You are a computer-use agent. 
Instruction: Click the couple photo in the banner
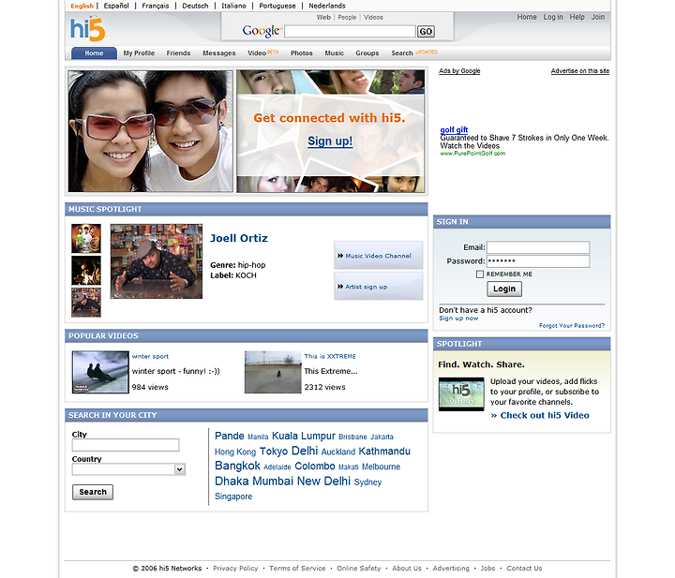click(x=150, y=131)
